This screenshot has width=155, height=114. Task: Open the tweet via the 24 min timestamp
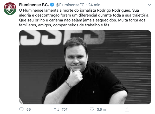click(94, 5)
